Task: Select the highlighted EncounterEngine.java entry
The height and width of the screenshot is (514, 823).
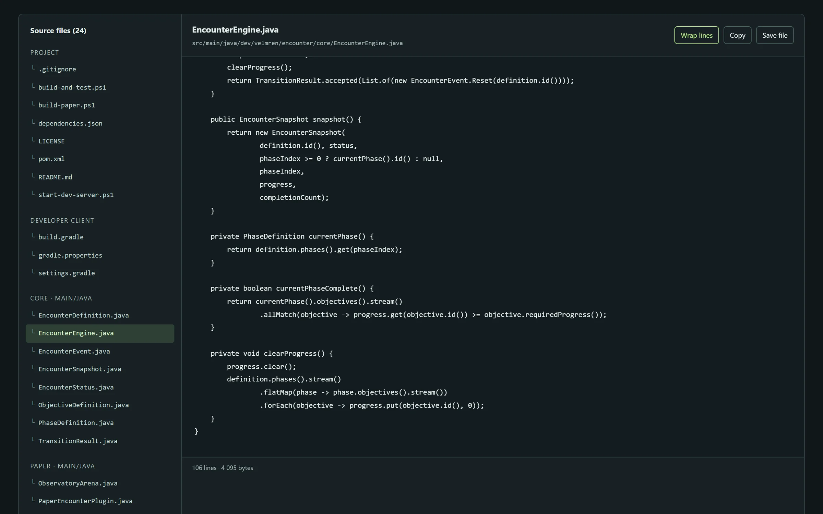Action: [x=100, y=333]
